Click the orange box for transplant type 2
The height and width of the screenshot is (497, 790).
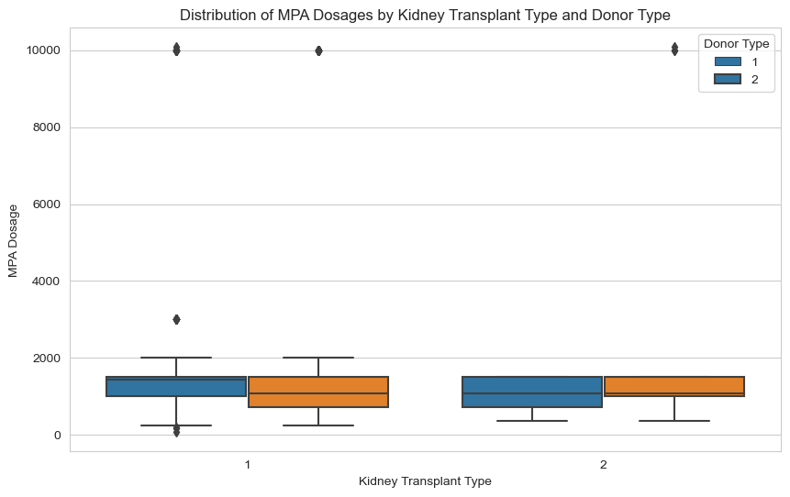pos(674,386)
